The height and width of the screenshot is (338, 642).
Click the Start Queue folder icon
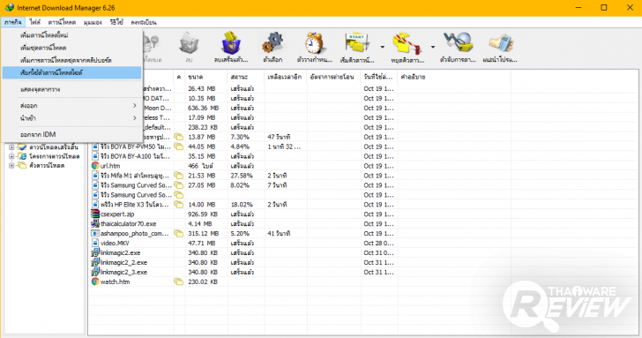[x=357, y=43]
